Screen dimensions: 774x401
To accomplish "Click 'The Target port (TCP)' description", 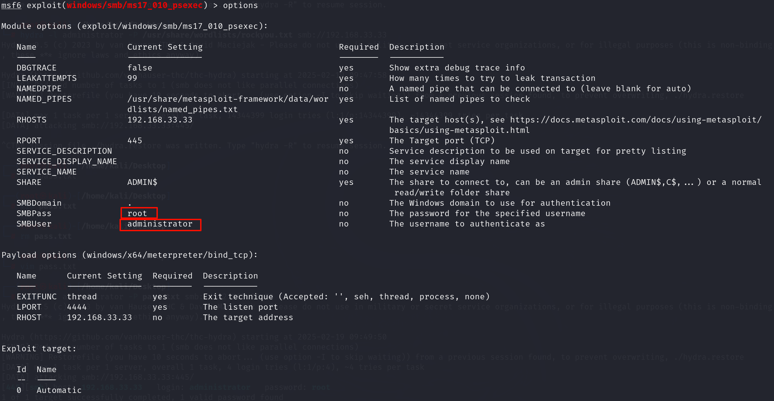I will click(x=442, y=141).
